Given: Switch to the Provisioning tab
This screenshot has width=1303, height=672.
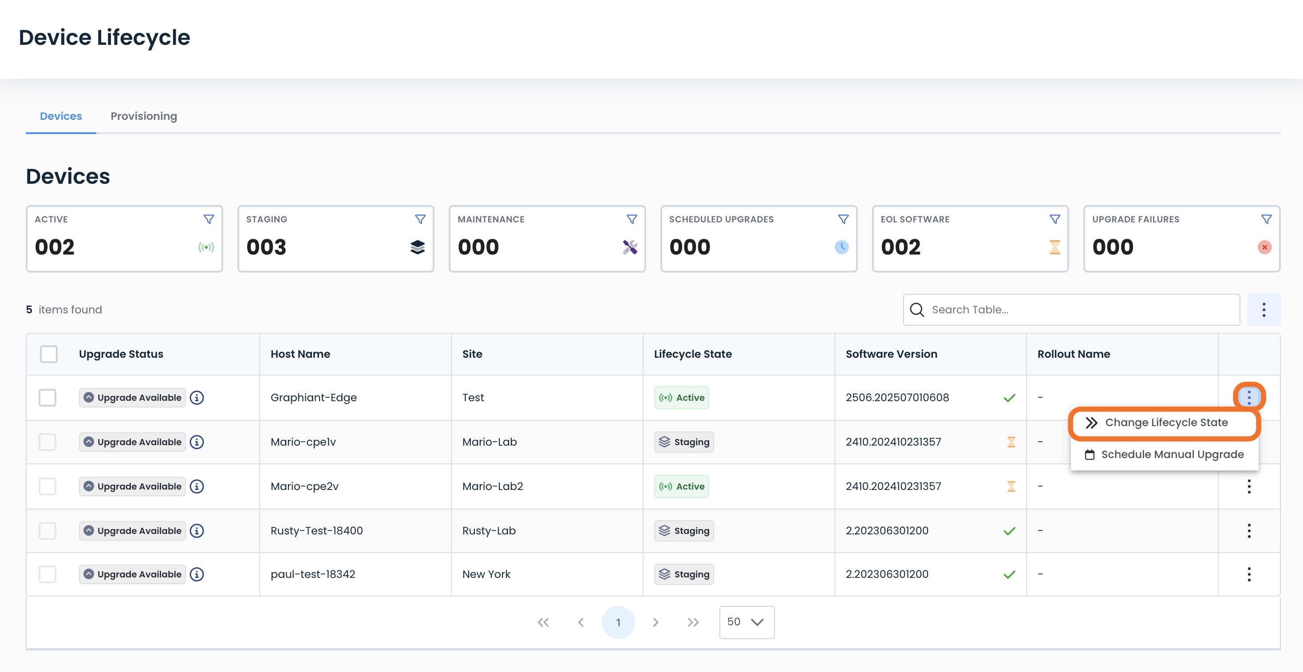Looking at the screenshot, I should pyautogui.click(x=144, y=116).
